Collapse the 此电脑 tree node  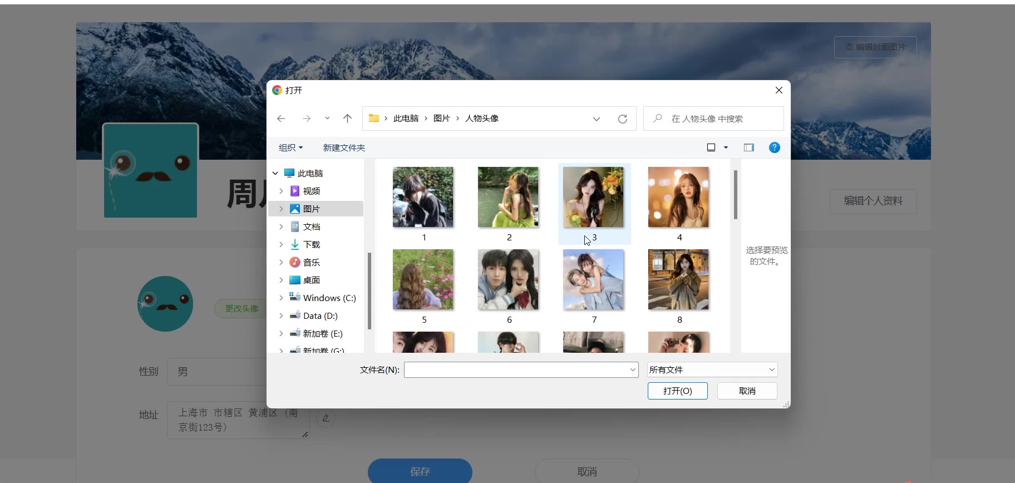275,174
